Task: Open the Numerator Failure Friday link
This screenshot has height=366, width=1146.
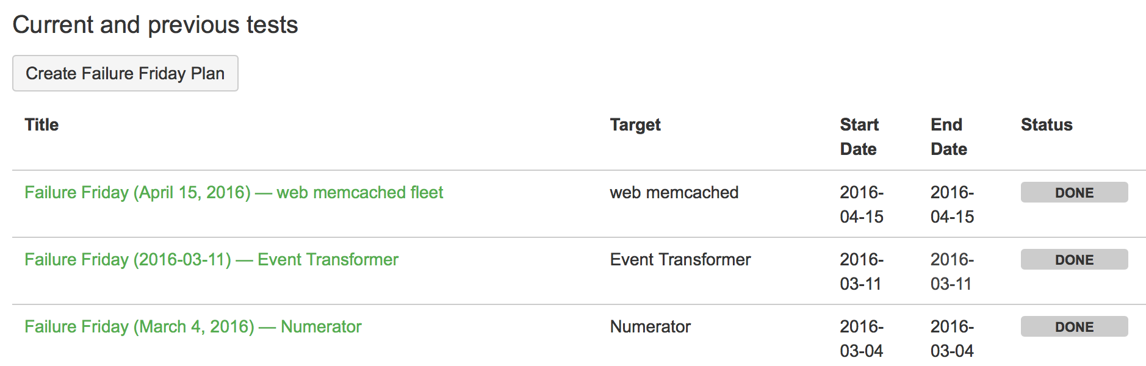Action: point(193,327)
